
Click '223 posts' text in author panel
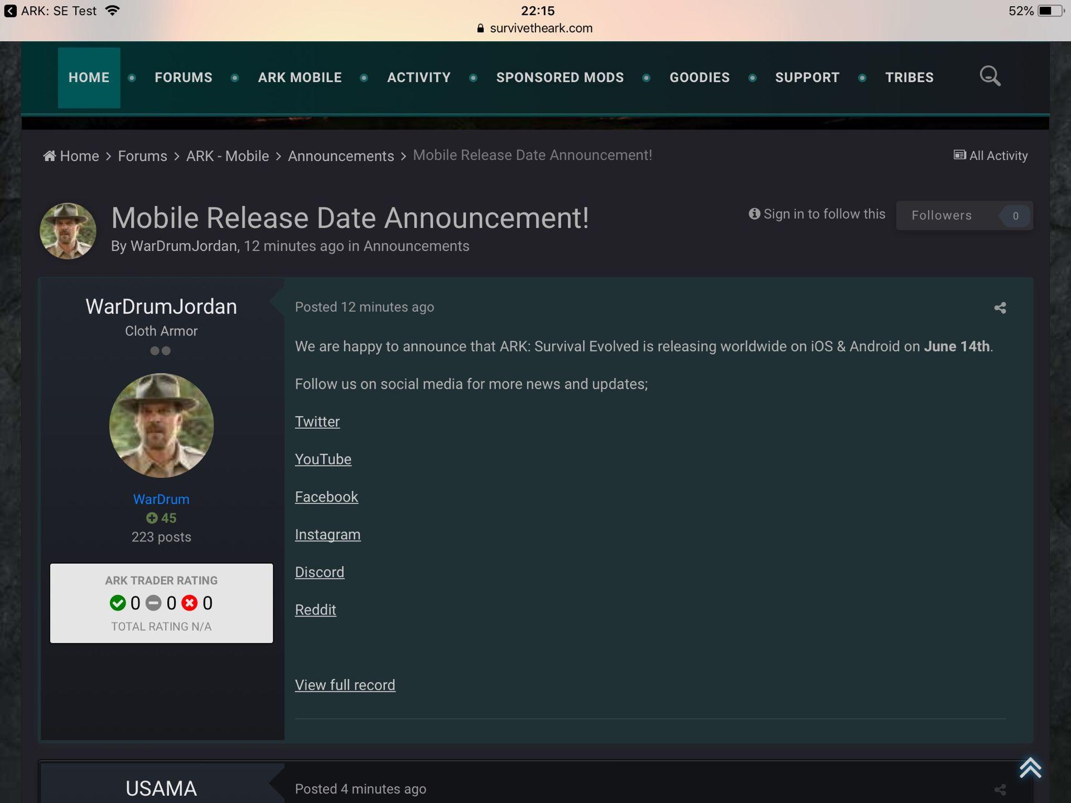161,537
